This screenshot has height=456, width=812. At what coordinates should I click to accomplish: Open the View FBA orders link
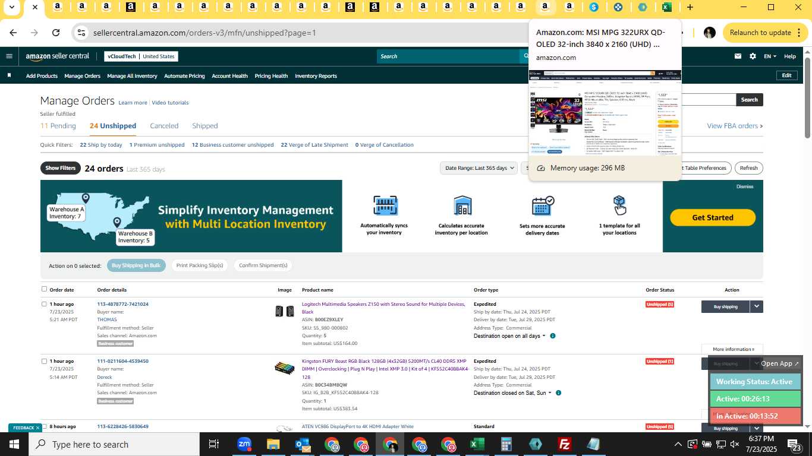pyautogui.click(x=735, y=126)
